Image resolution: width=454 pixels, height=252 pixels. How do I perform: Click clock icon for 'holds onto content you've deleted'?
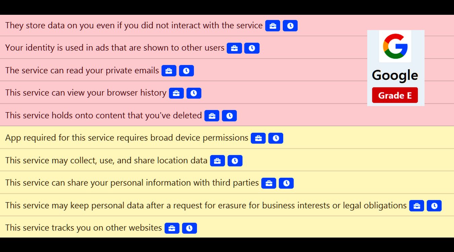[229, 116]
